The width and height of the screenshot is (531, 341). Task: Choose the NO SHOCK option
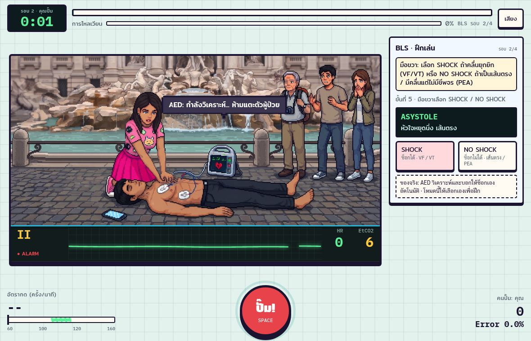click(x=487, y=156)
